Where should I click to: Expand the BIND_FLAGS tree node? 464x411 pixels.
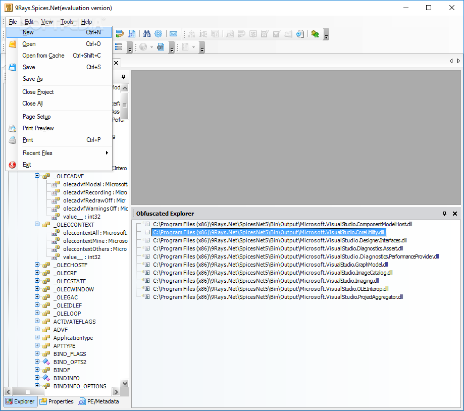pyautogui.click(x=37, y=353)
